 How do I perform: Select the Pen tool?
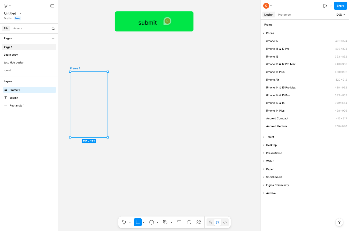[165, 222]
